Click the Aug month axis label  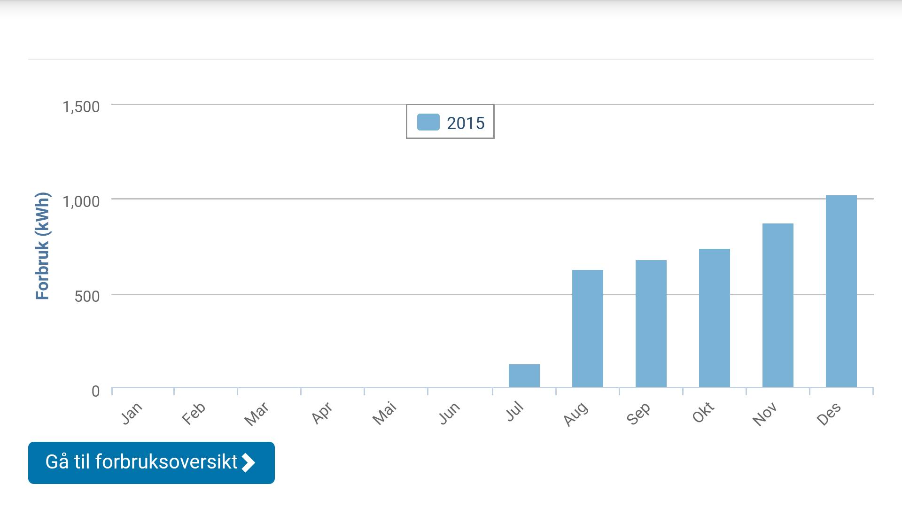tap(575, 414)
